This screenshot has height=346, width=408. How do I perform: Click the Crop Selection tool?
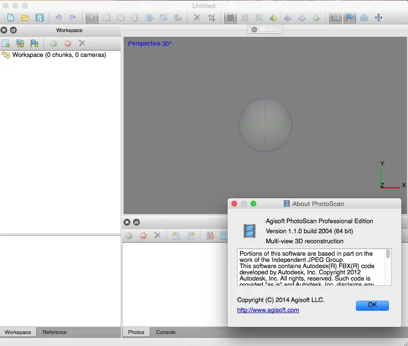211,18
